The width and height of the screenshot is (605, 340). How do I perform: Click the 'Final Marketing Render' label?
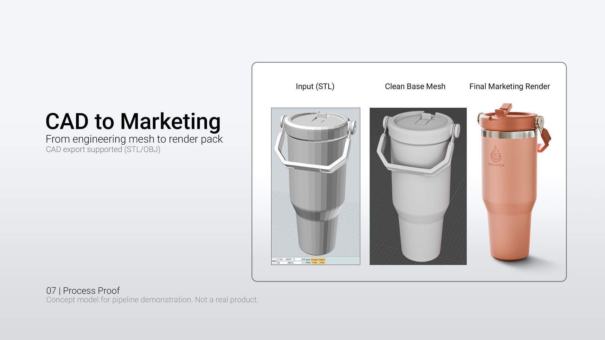tap(509, 86)
